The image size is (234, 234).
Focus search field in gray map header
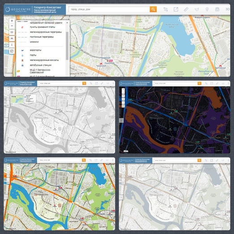pos(61,83)
